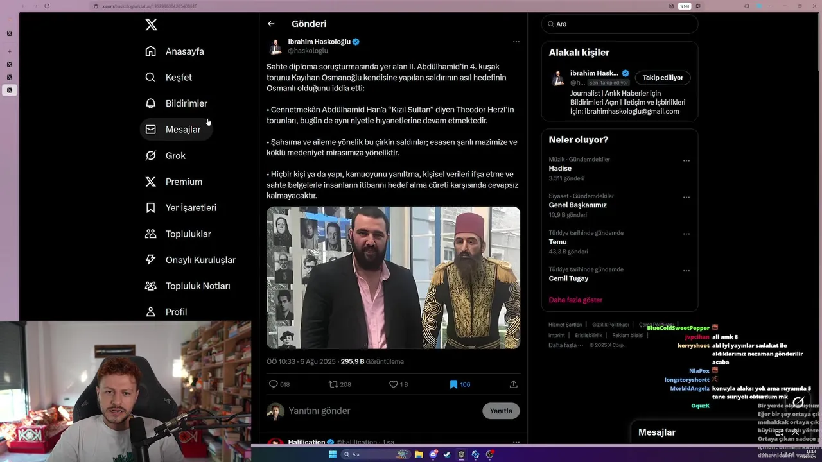
Task: Open the Hadise trending topic
Action: [x=560, y=168]
